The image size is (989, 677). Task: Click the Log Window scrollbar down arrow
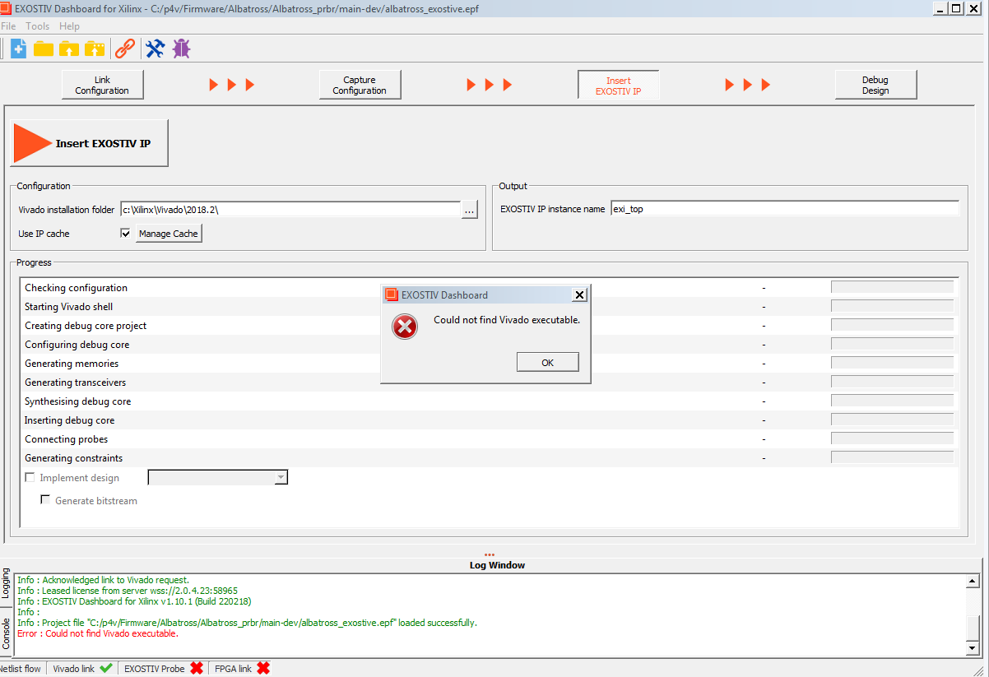pyautogui.click(x=973, y=648)
